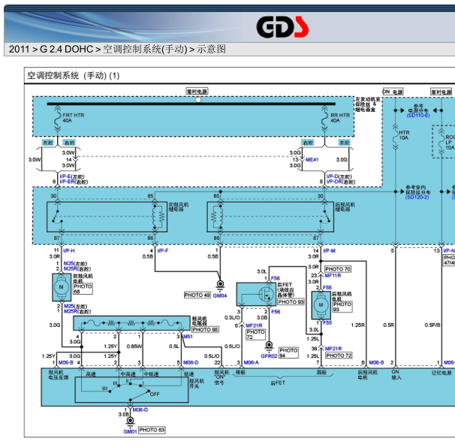Viewport: 455px width, 448px height.
Task: Click the RR HTR 40A fuse symbol
Action: click(324, 120)
